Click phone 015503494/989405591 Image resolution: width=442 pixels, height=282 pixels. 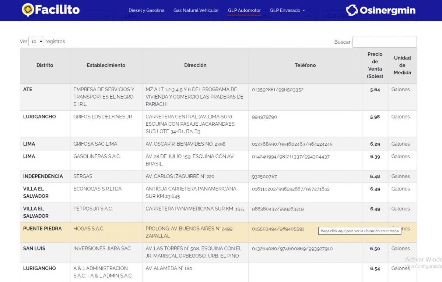(x=278, y=229)
